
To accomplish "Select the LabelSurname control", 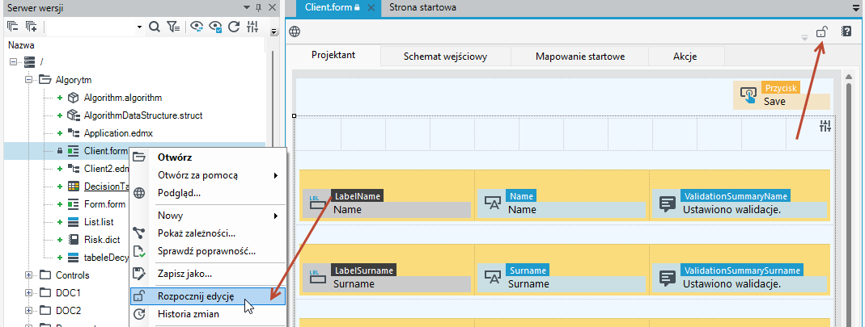I will [386, 279].
